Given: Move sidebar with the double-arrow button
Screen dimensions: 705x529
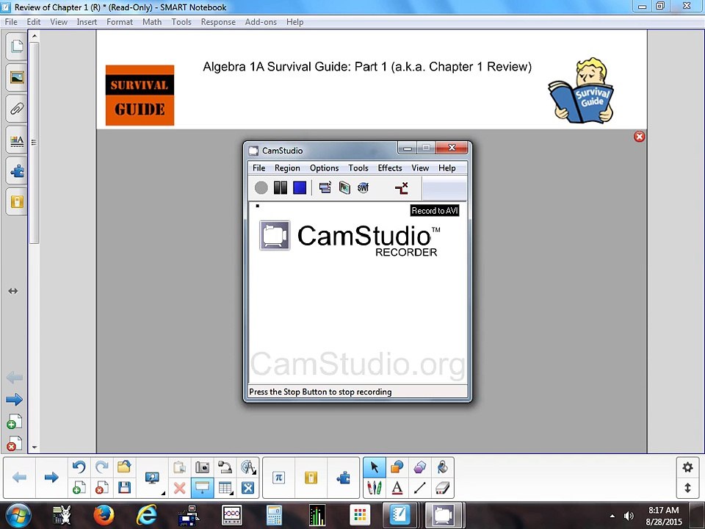Looking at the screenshot, I should (x=13, y=291).
